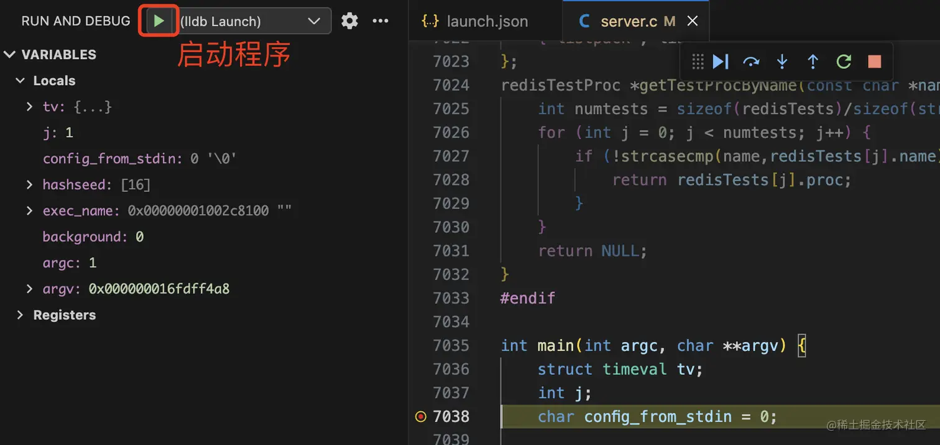Continue execution in debug toolbar
This screenshot has width=940, height=445.
[x=721, y=61]
